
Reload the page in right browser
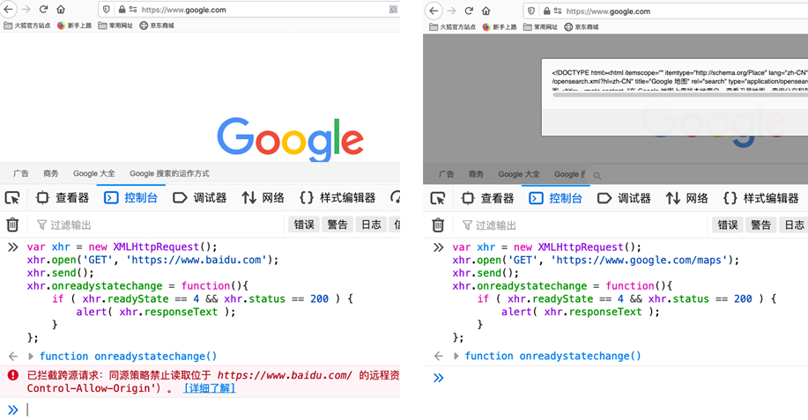pyautogui.click(x=469, y=11)
